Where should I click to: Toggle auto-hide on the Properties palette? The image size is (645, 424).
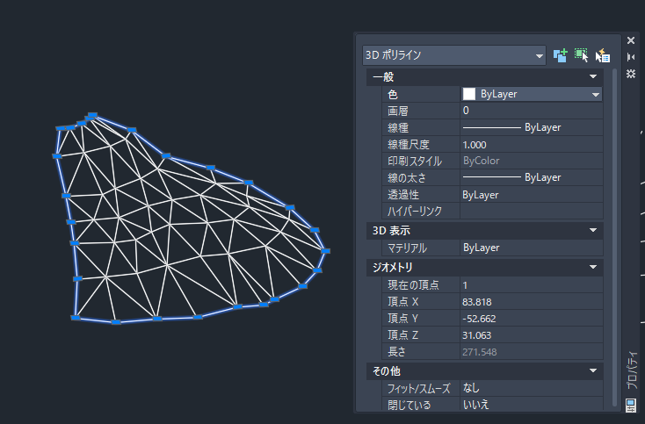click(631, 57)
